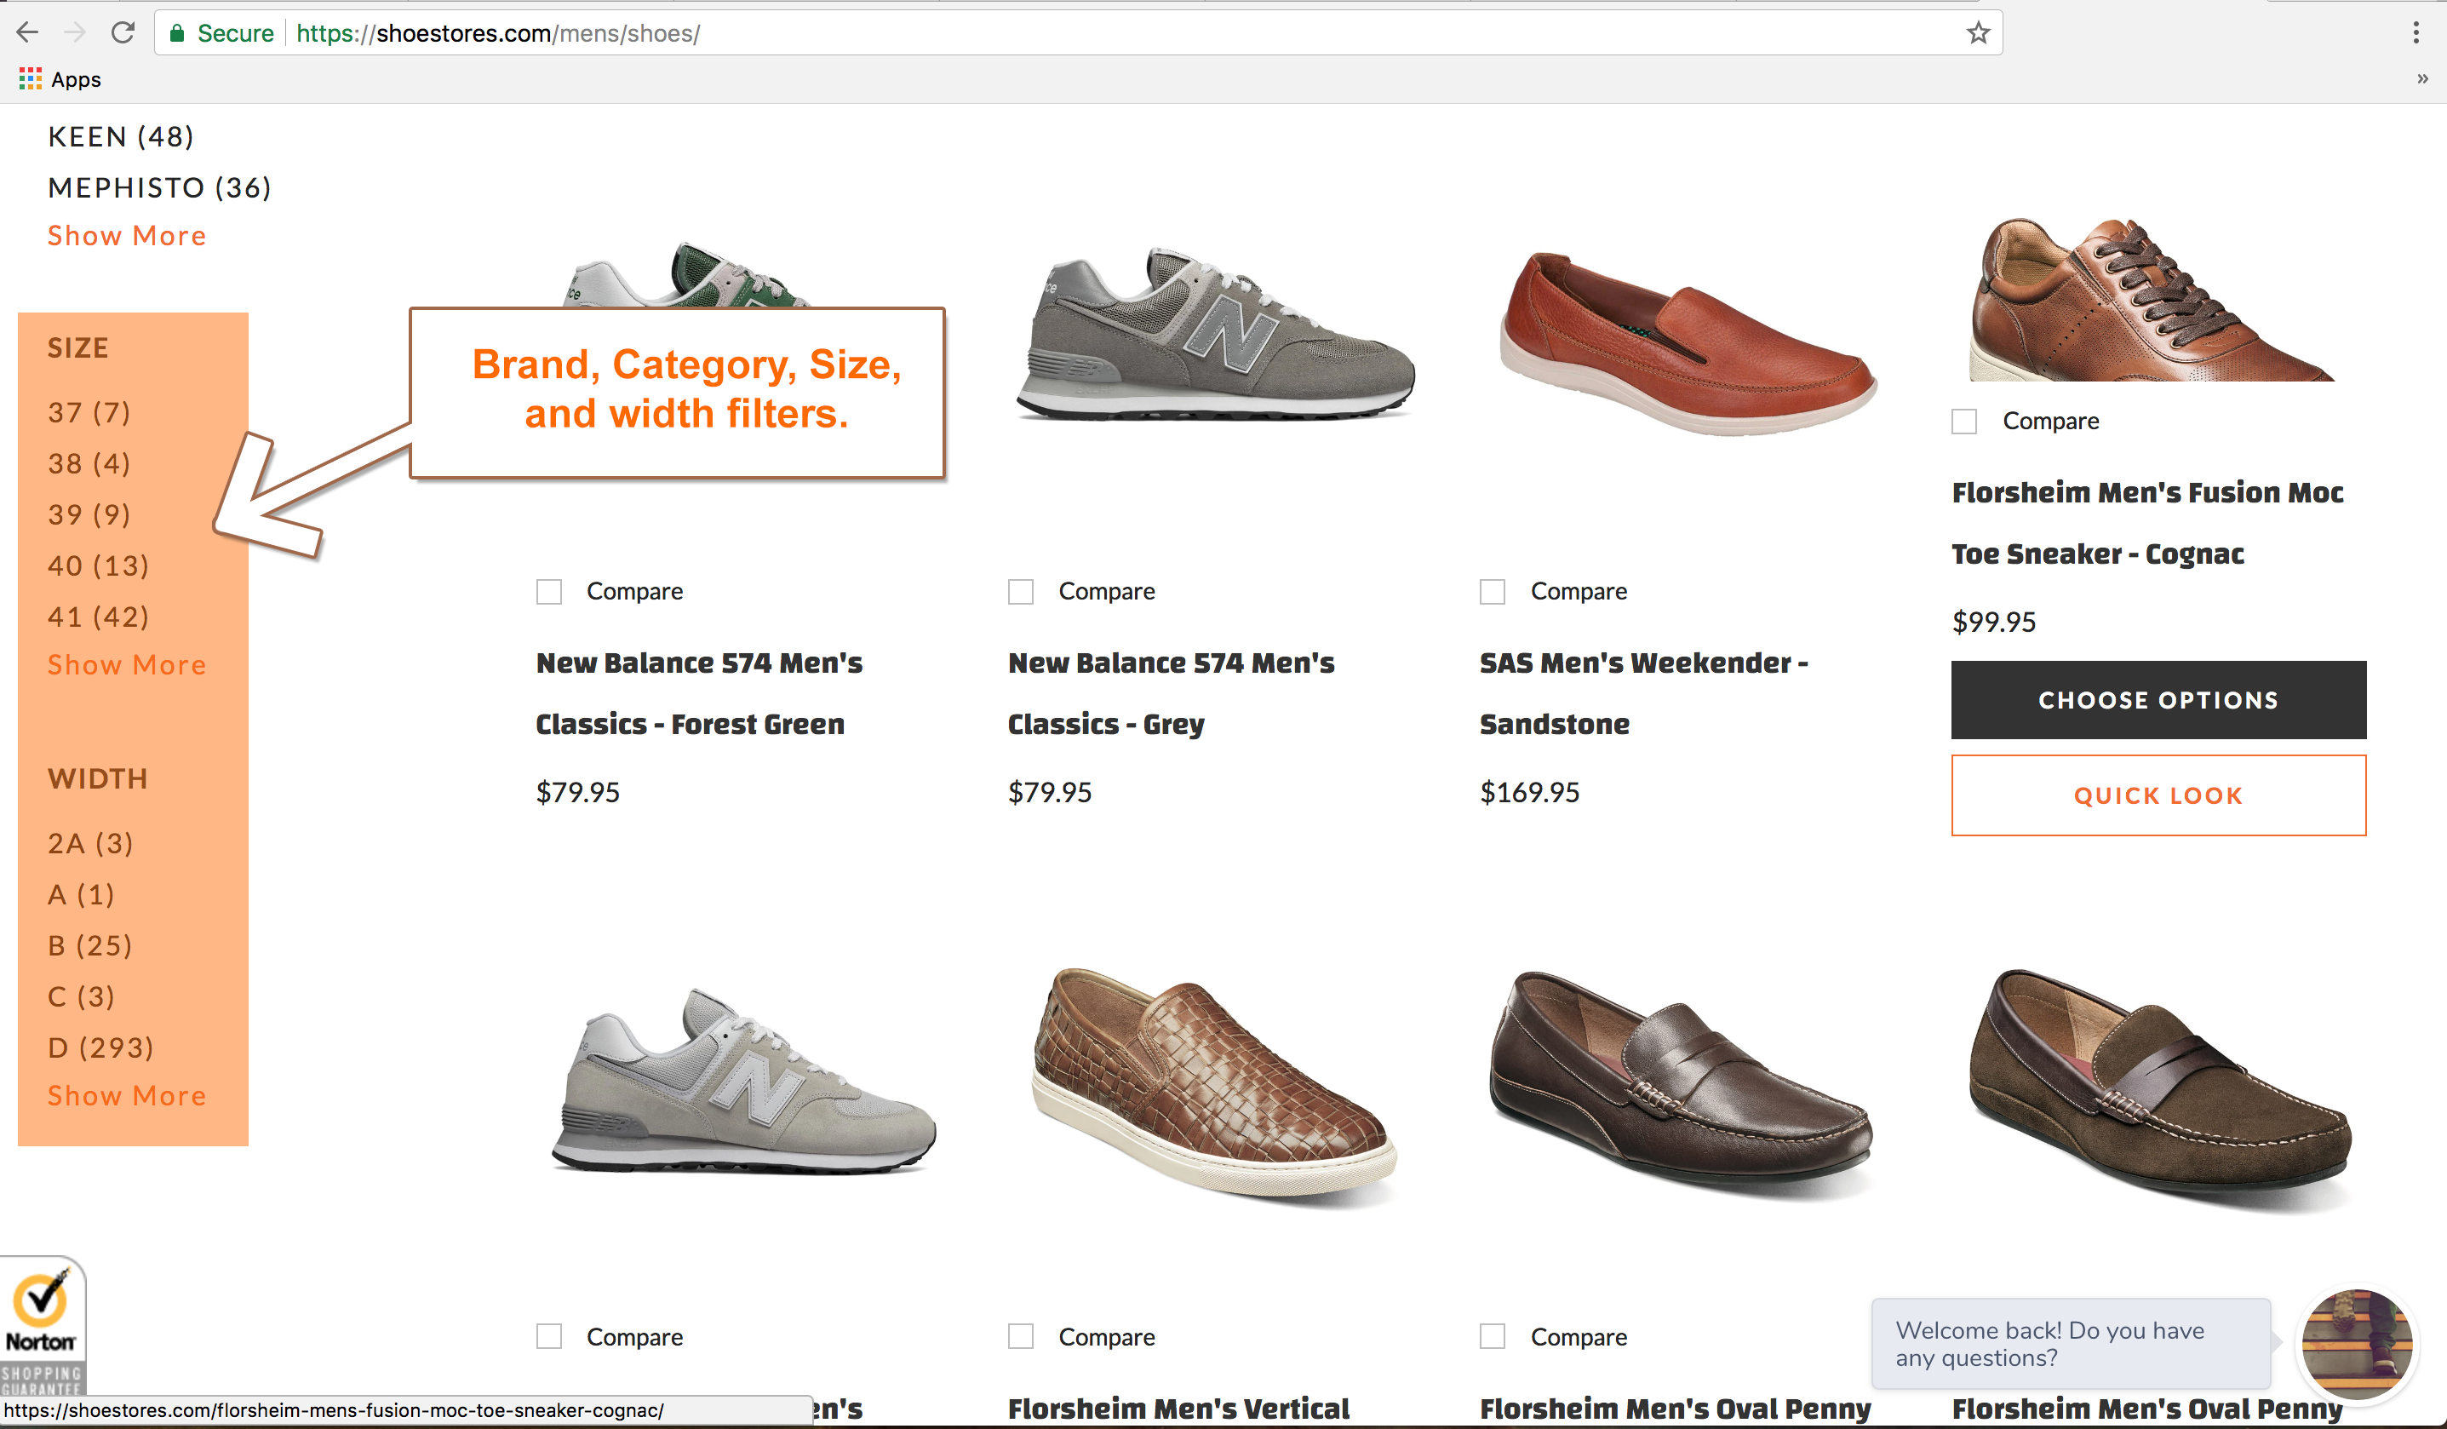Check Compare for SAS Weekender Sandstone
The width and height of the screenshot is (2447, 1429).
click(1493, 592)
